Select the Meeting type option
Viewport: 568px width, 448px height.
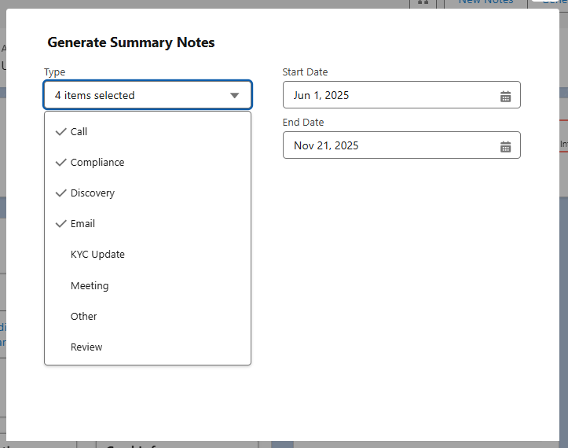tap(90, 286)
